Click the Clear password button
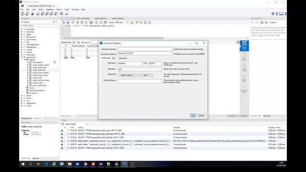This screenshot has height=172, width=306. [x=145, y=75]
